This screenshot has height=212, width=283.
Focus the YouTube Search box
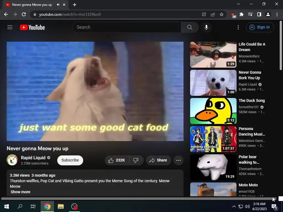(x=127, y=27)
